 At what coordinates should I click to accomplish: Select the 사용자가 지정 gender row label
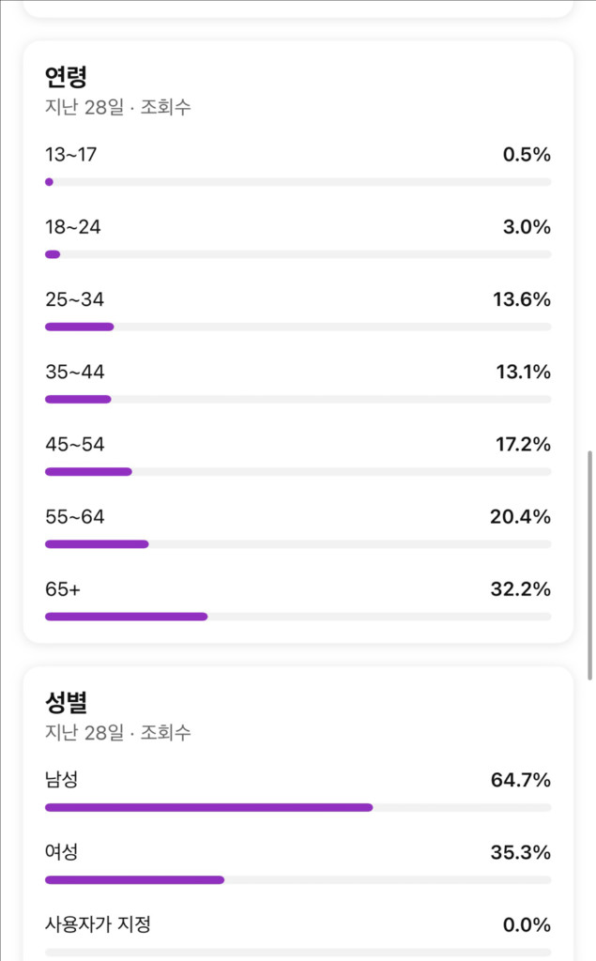point(98,924)
